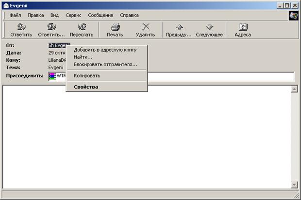
Task: Open the Правка menu
Action: pos(36,15)
